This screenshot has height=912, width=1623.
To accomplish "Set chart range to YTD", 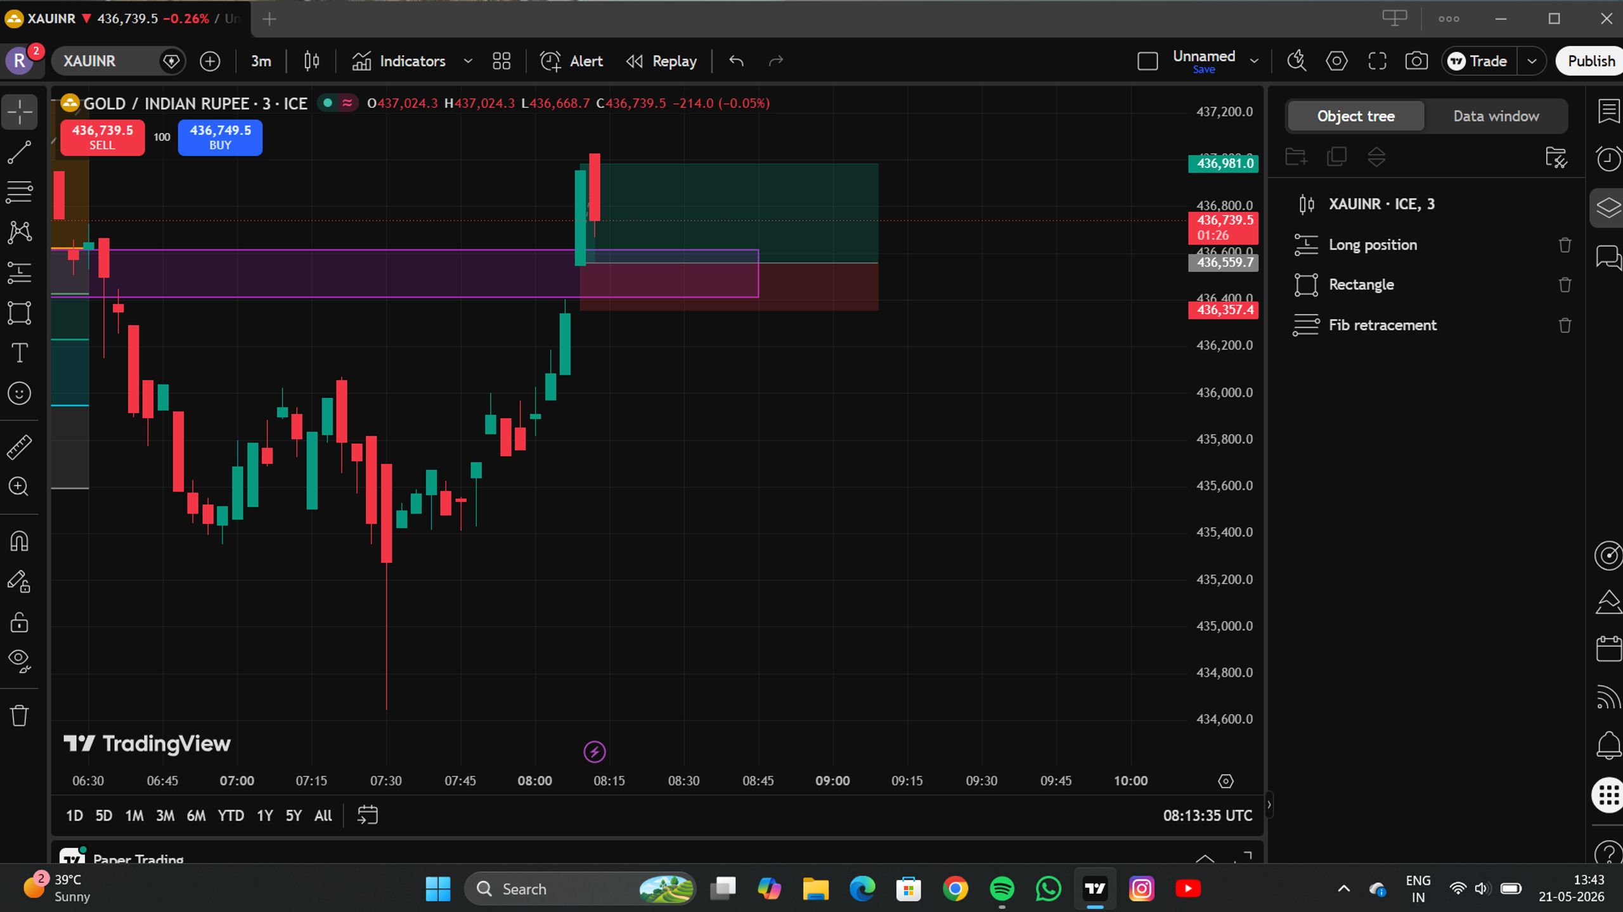I will (x=231, y=815).
